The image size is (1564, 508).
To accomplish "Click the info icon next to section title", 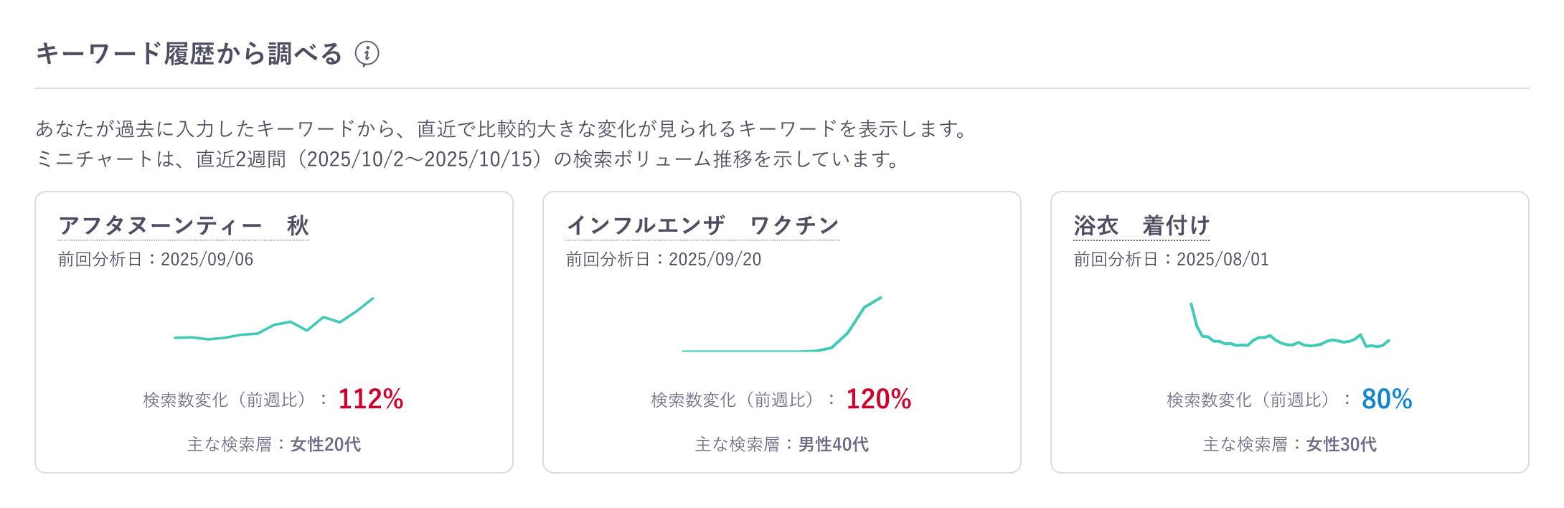I will tap(367, 52).
